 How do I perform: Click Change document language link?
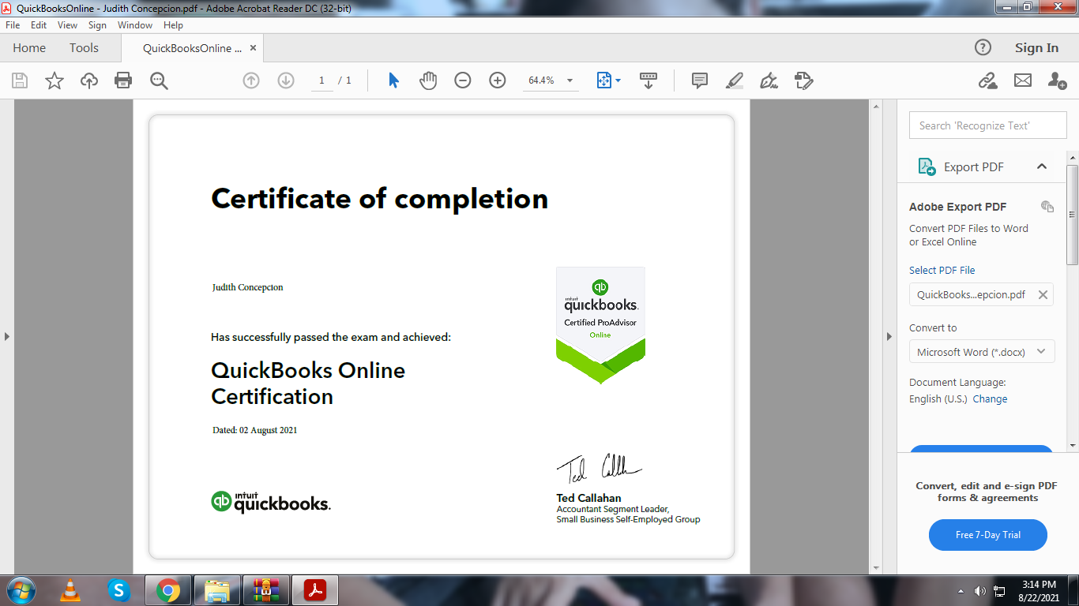(x=990, y=398)
